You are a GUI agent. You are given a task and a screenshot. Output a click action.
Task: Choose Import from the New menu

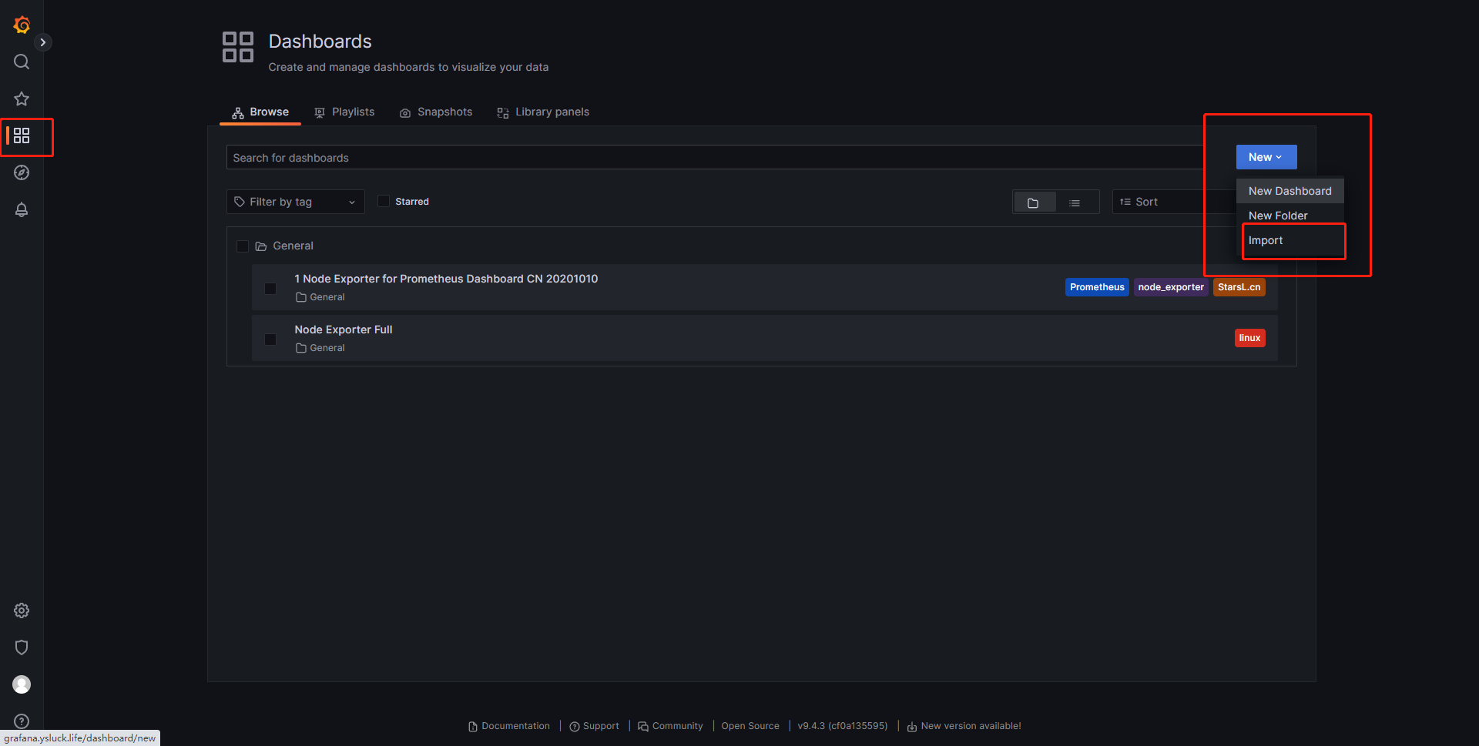(1266, 240)
